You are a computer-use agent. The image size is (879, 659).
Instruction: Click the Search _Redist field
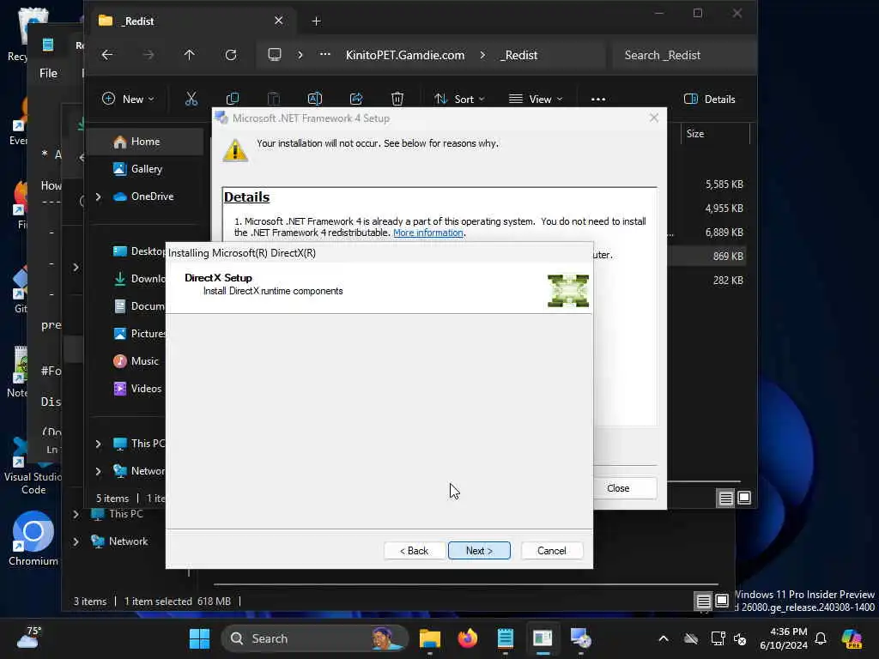[684, 55]
